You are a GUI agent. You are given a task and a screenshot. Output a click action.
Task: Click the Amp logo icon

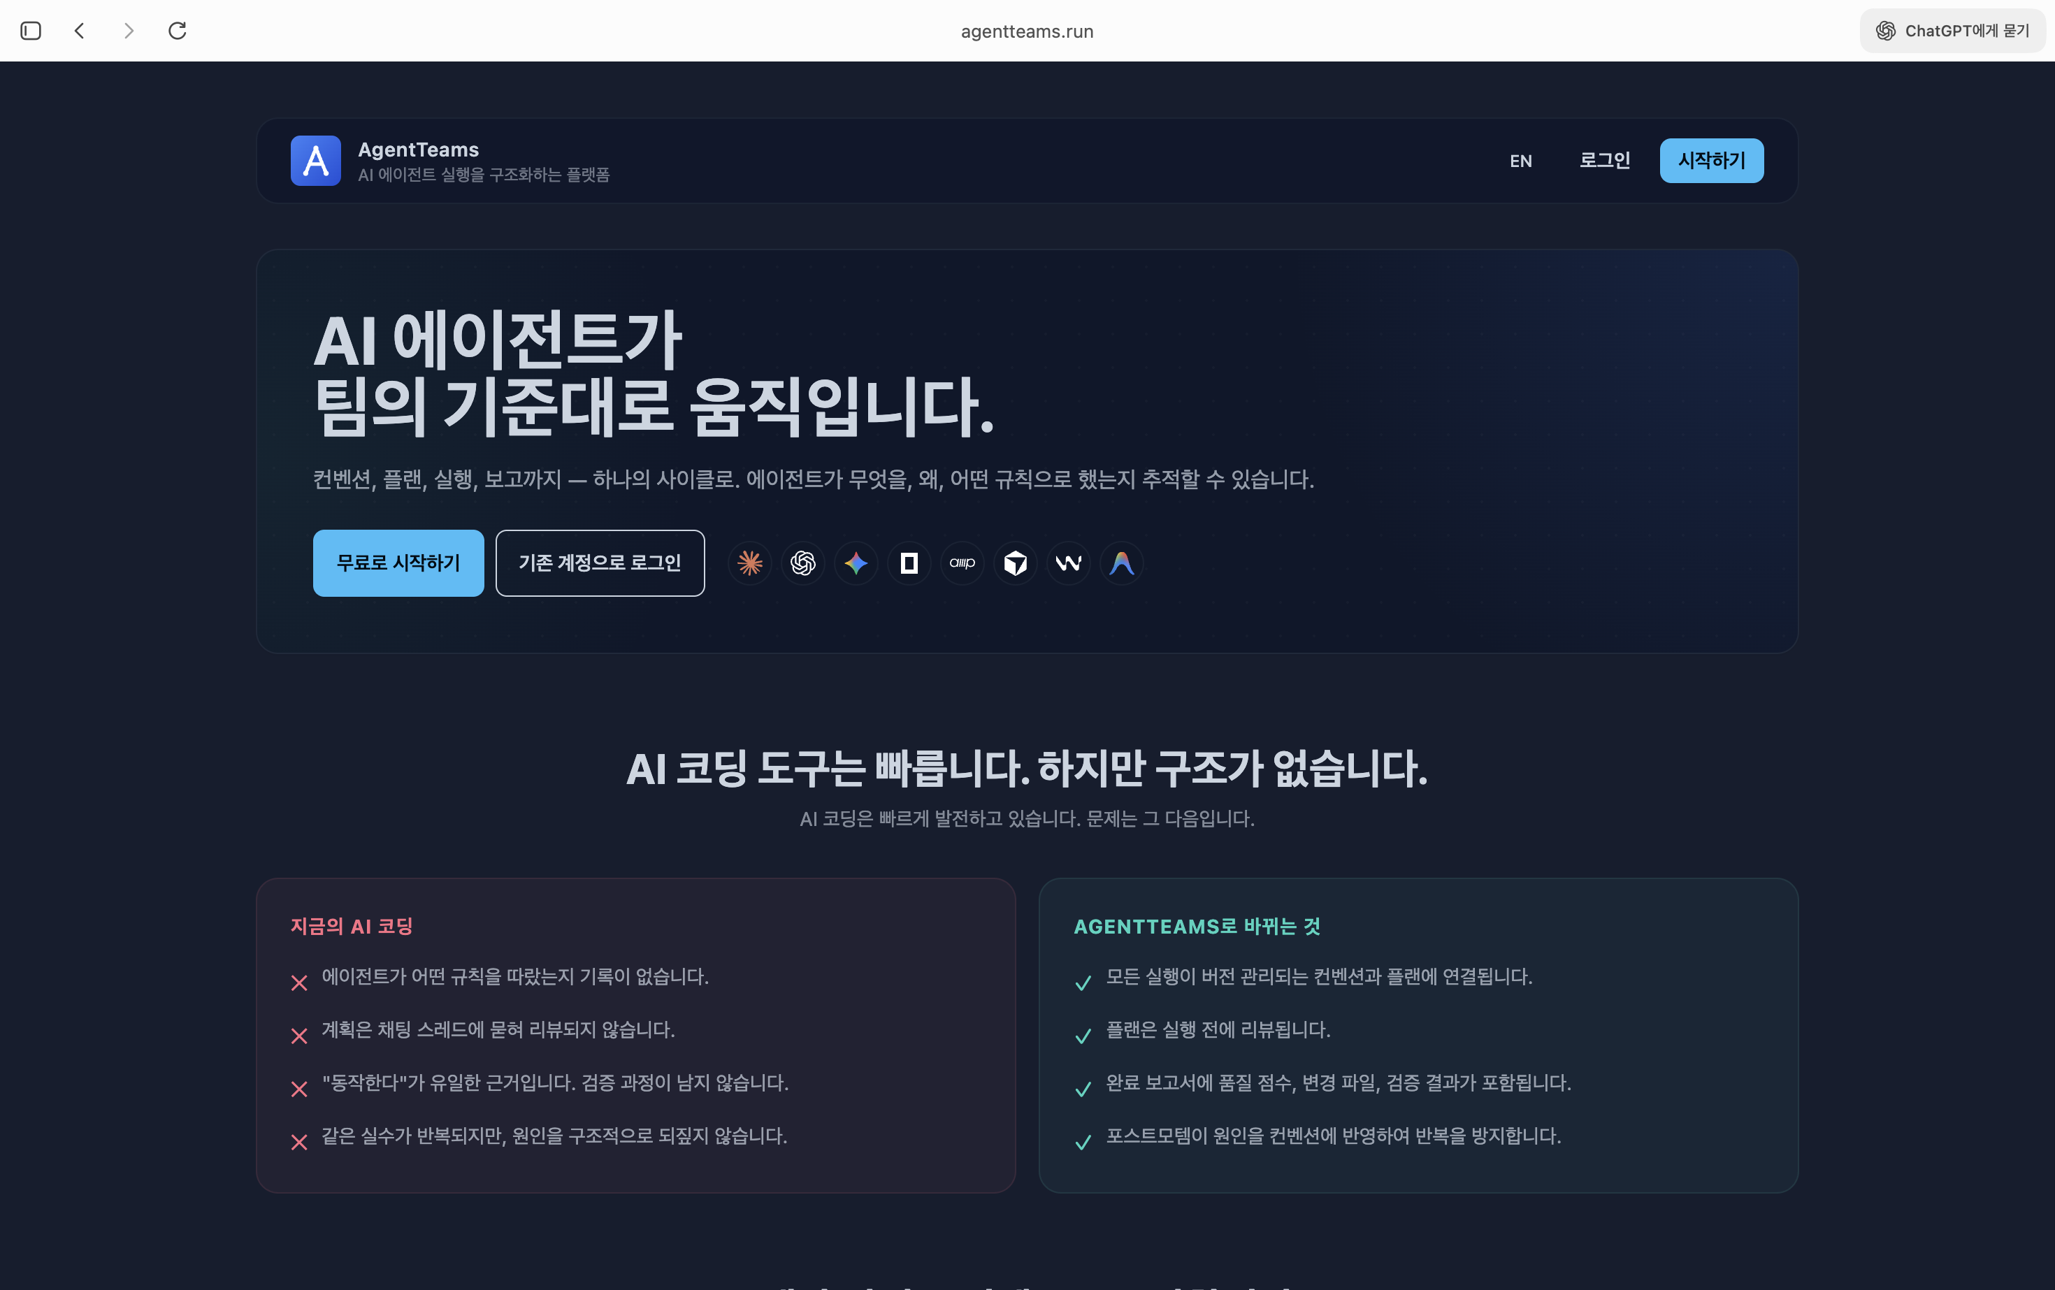click(x=962, y=563)
